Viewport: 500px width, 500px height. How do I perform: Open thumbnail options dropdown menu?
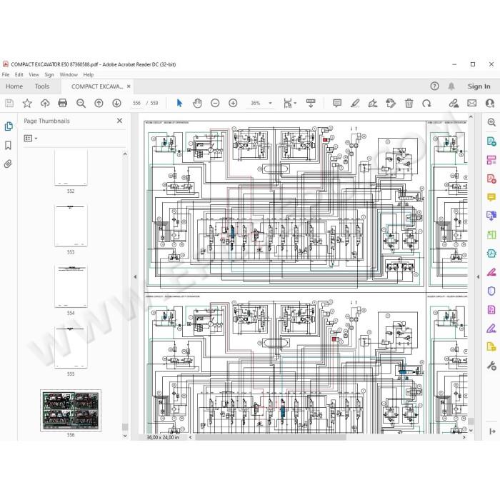coord(31,138)
